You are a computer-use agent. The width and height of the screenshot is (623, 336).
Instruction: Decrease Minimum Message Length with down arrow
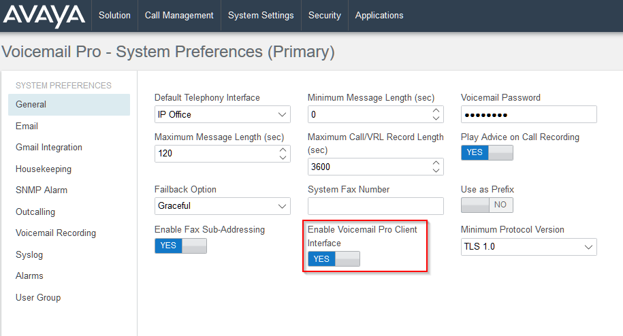click(x=436, y=118)
